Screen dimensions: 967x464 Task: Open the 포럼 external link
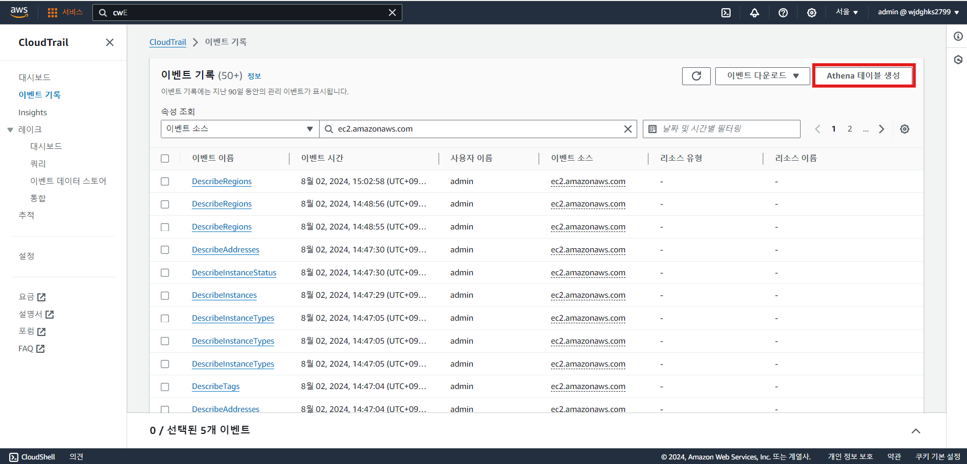pos(32,331)
